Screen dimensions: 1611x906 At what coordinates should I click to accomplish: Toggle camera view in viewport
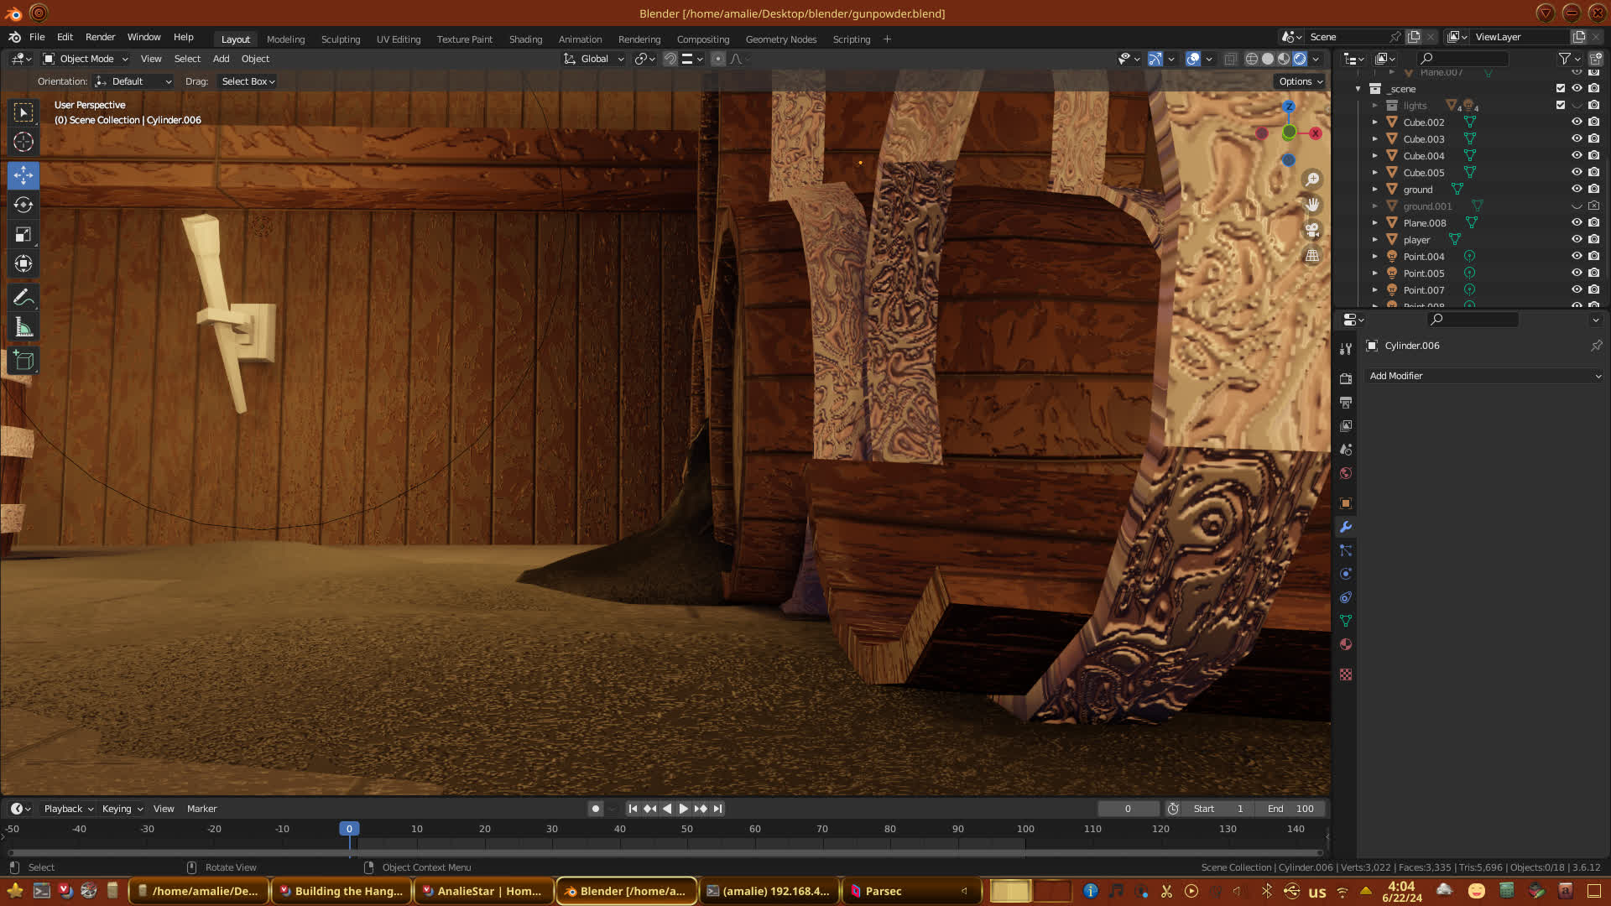point(1312,230)
